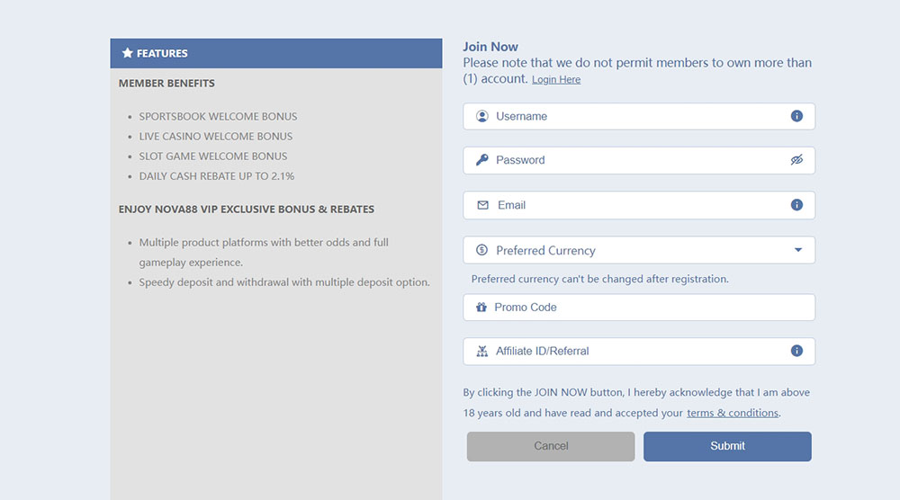900x500 pixels.
Task: Click 'LIVE CASINO WELCOME BONUS' list item
Action: coord(216,137)
